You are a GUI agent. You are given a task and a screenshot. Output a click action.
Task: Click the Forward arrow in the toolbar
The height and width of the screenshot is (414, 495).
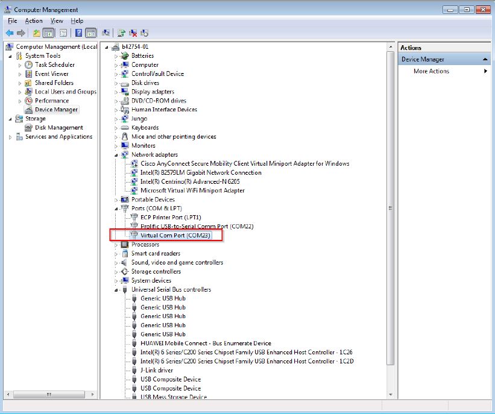(x=21, y=33)
